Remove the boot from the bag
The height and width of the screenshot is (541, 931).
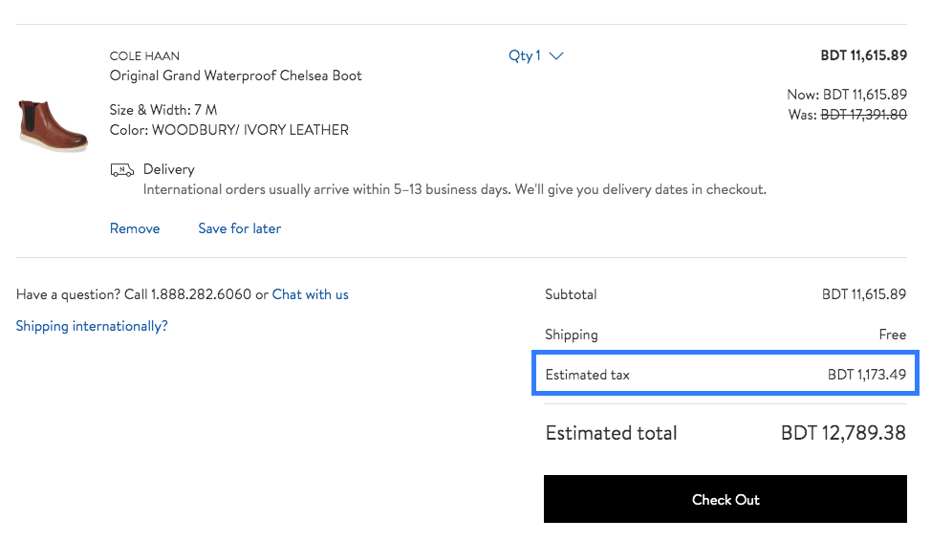pyautogui.click(x=135, y=228)
